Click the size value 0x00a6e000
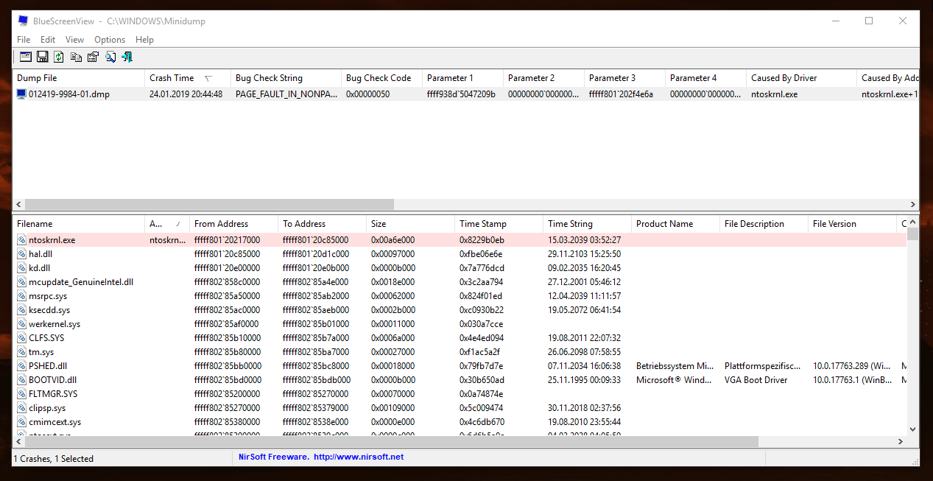The image size is (933, 481). 392,240
